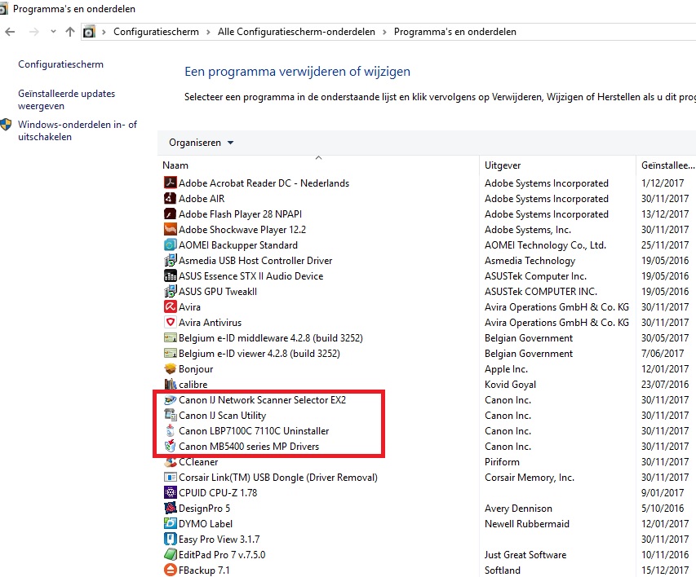Click publisher Just Great Software
The image size is (696, 577).
[x=525, y=555]
